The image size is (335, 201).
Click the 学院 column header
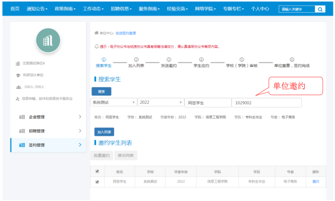(x=217, y=172)
